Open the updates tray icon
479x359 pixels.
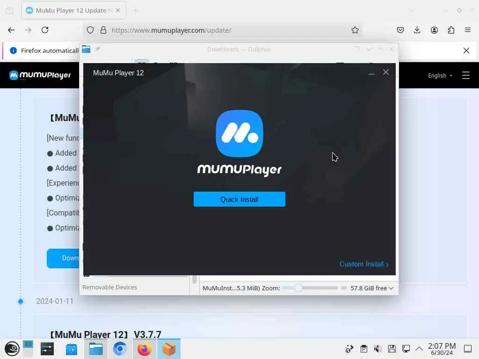(x=349, y=349)
